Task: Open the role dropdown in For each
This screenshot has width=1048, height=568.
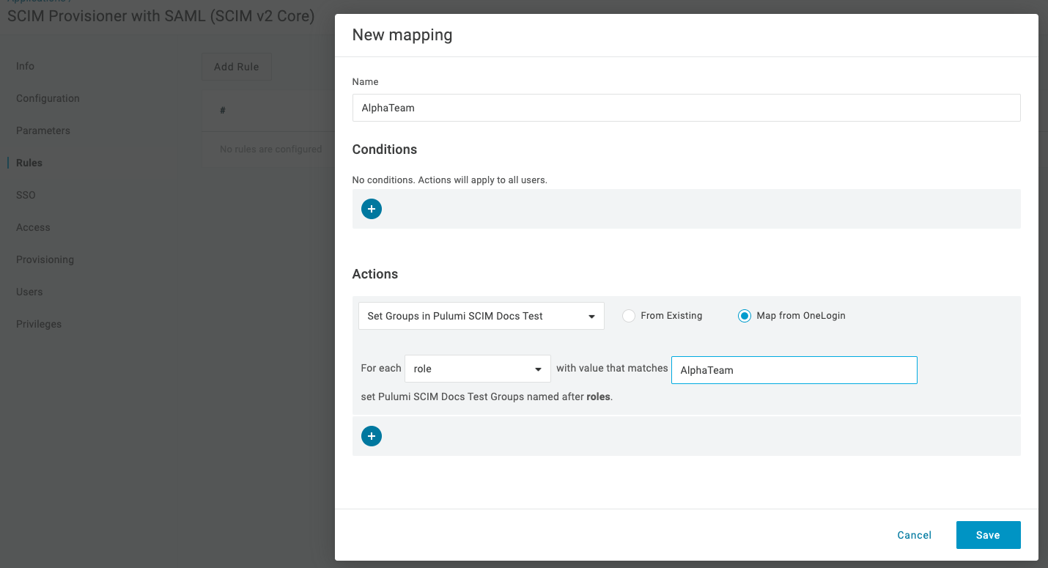Action: (x=478, y=369)
